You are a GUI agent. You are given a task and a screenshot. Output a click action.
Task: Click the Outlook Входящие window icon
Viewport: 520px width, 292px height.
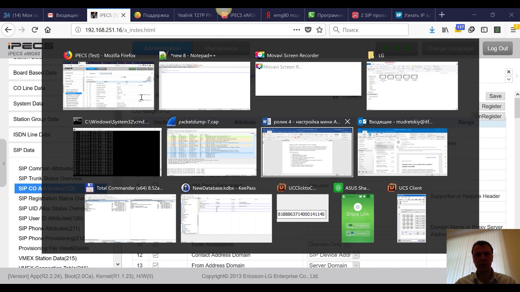pos(362,121)
